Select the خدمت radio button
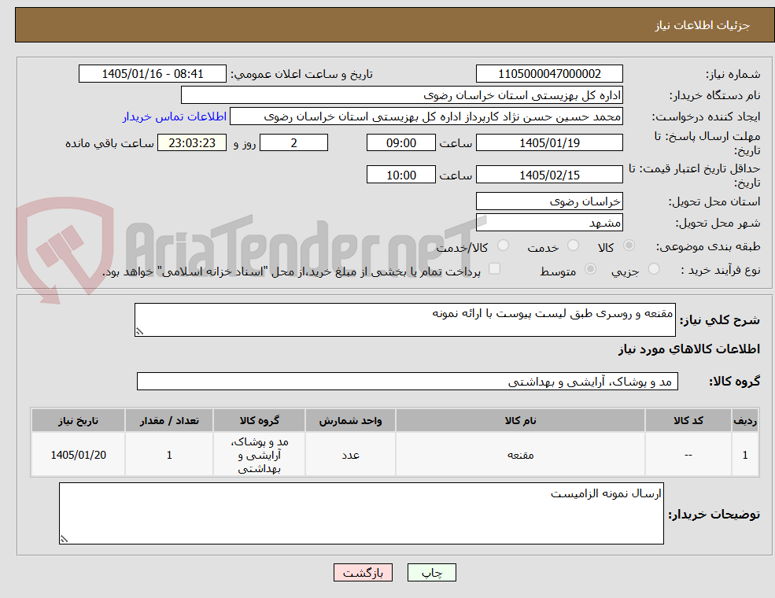 click(x=573, y=245)
